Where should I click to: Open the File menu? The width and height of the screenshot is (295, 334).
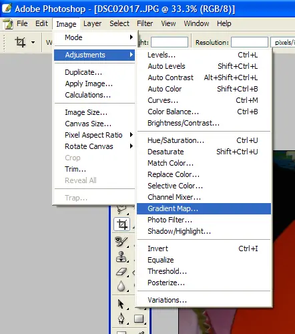coord(22,23)
